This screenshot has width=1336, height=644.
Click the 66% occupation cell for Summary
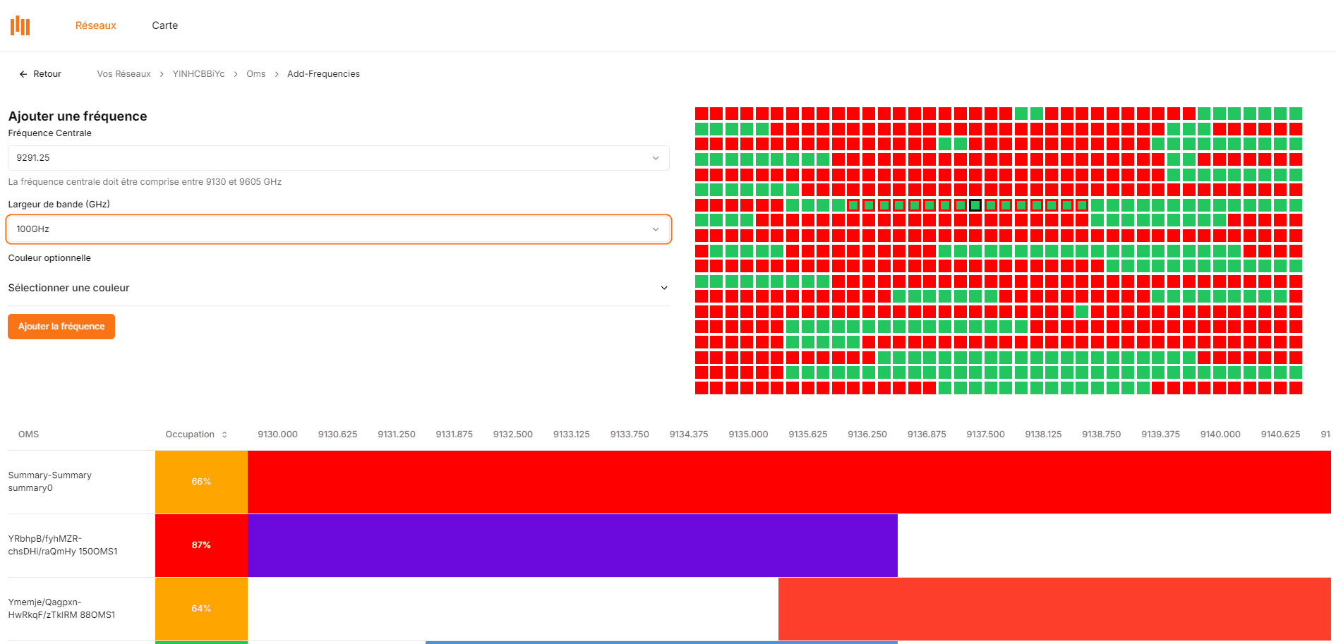[x=201, y=482]
